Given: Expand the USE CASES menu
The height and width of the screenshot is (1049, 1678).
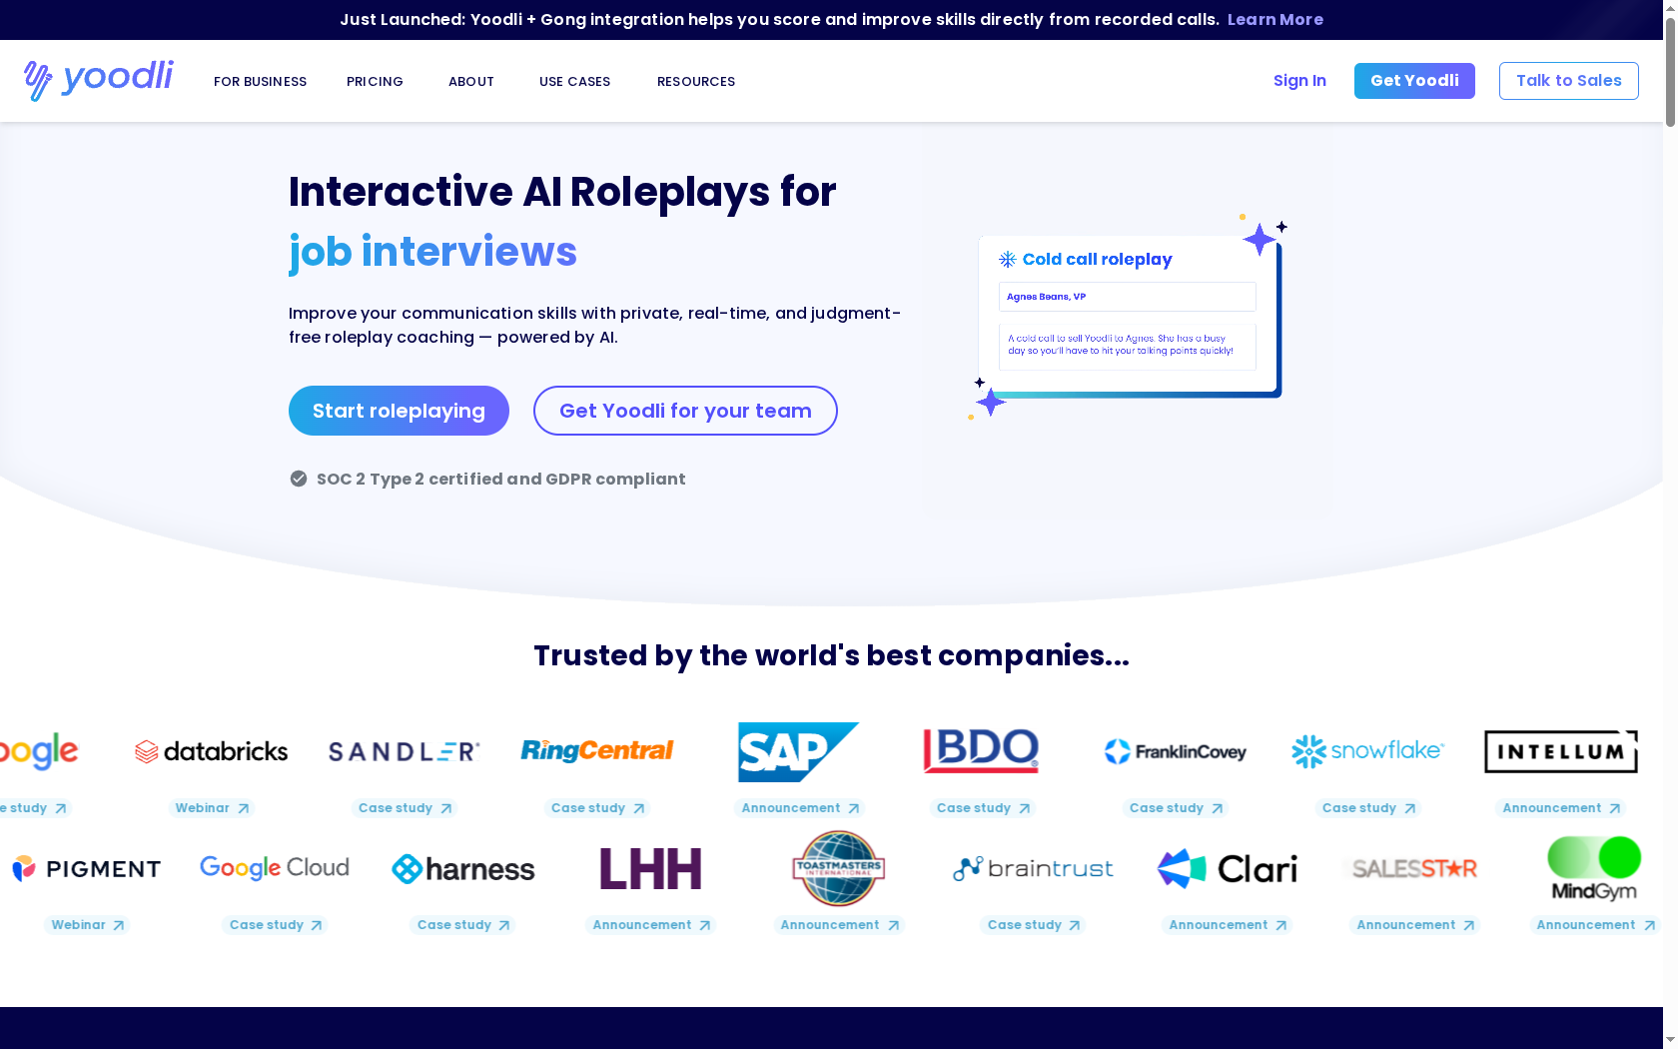Looking at the screenshot, I should point(574,81).
